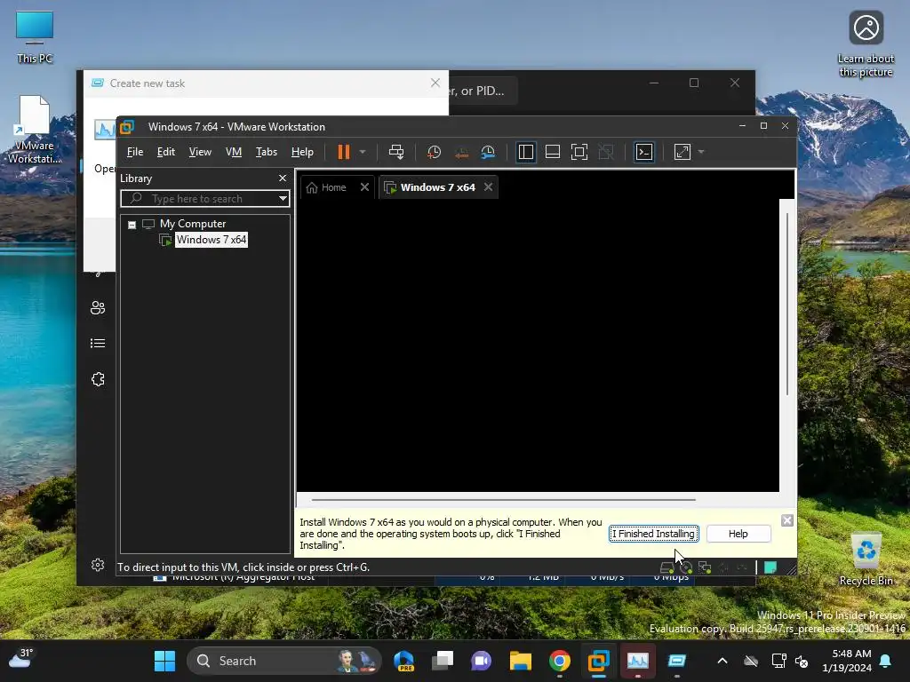
Task: Launch Google Chrome from taskbar
Action: 560,661
